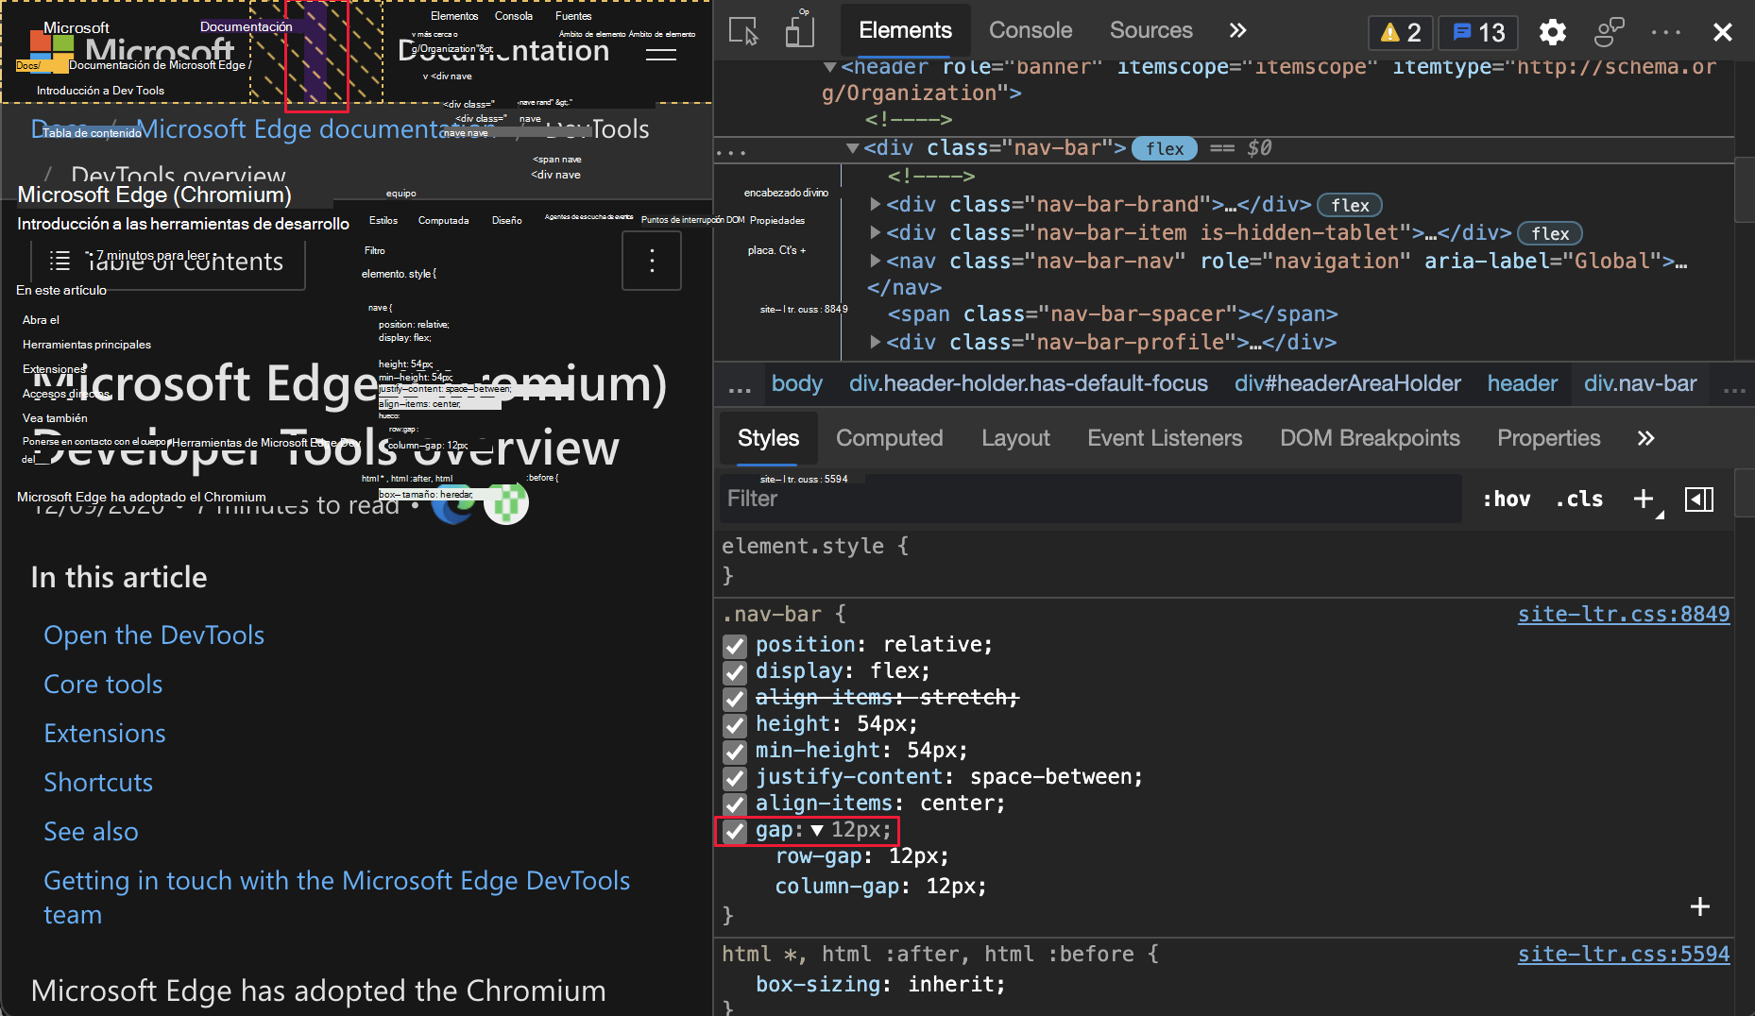Toggle the device emulation mode

(799, 30)
